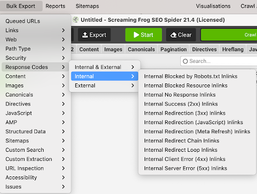Click the Clear button with eraser icon
This screenshot has height=194, width=257.
181,35
